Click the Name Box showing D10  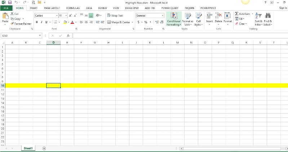21,36
